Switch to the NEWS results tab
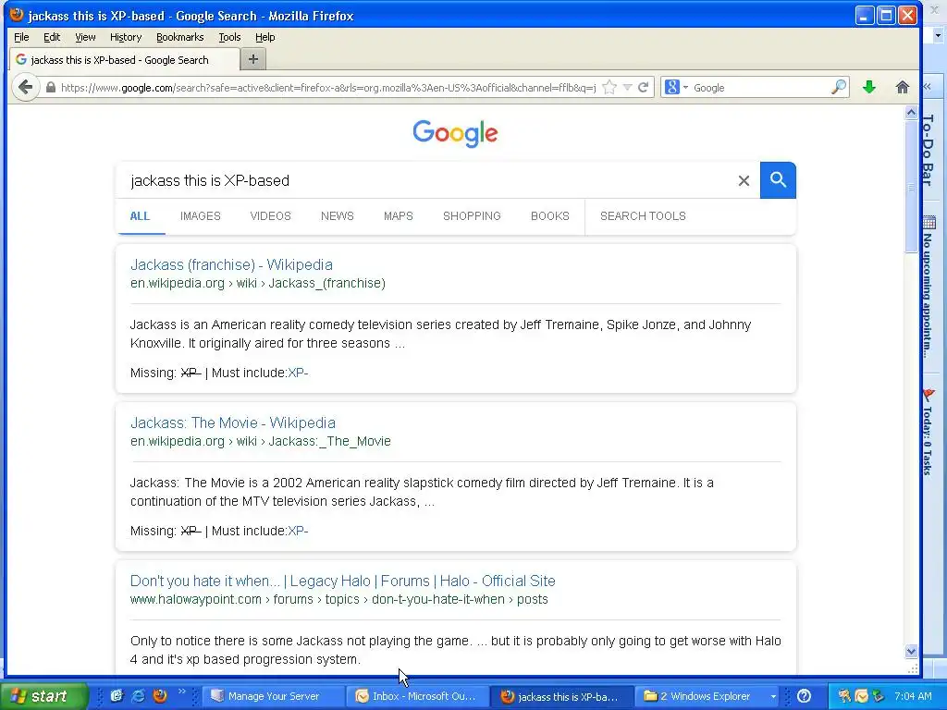Viewport: 947px width, 710px height. point(337,216)
